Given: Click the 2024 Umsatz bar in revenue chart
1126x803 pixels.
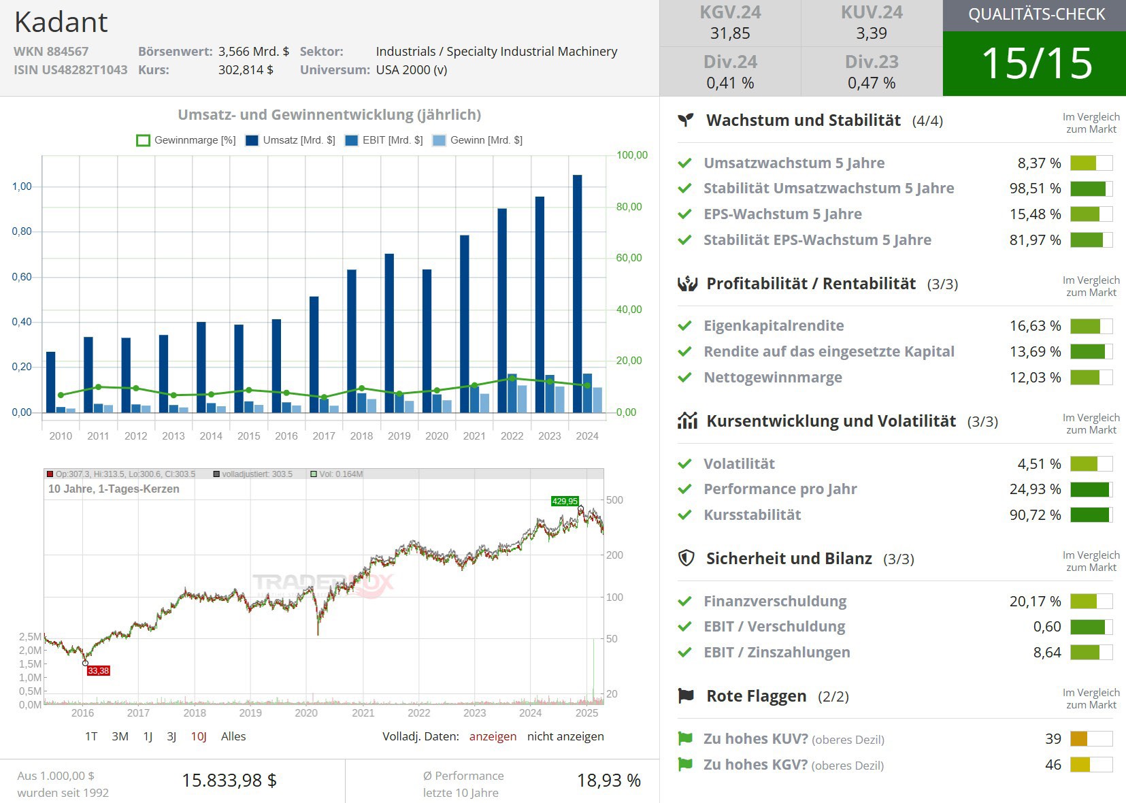Looking at the screenshot, I should (578, 293).
